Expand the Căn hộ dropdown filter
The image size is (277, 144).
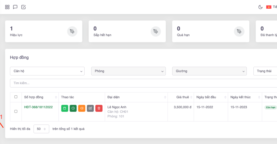coord(47,71)
